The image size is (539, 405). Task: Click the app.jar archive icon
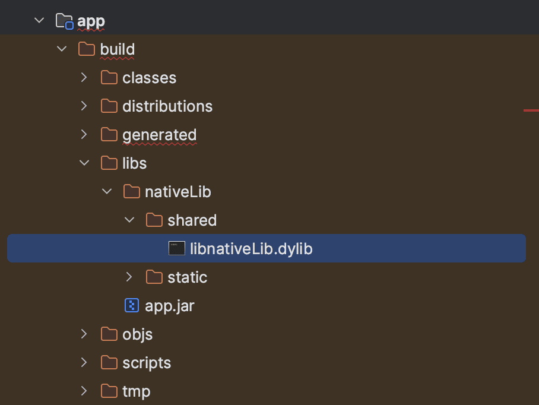click(132, 305)
